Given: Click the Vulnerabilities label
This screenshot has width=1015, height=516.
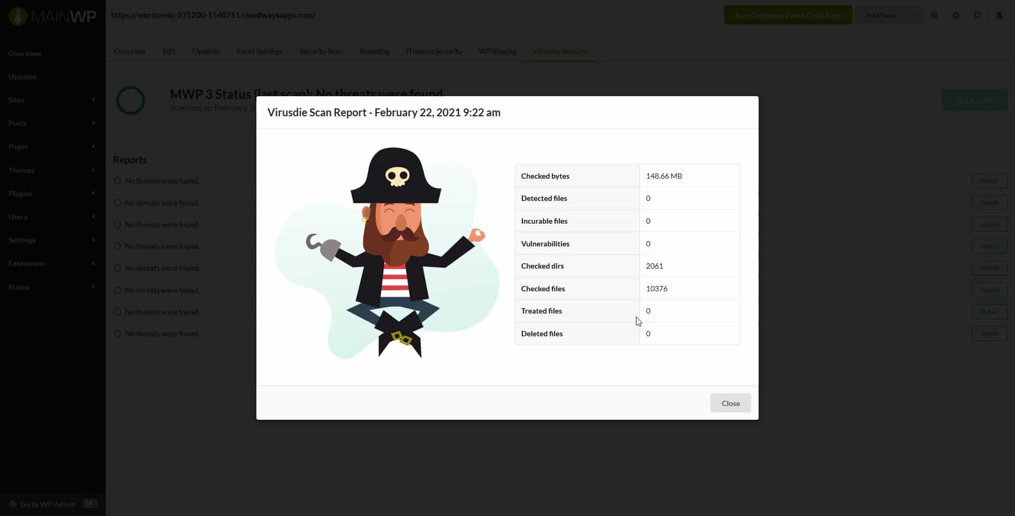Looking at the screenshot, I should [545, 244].
